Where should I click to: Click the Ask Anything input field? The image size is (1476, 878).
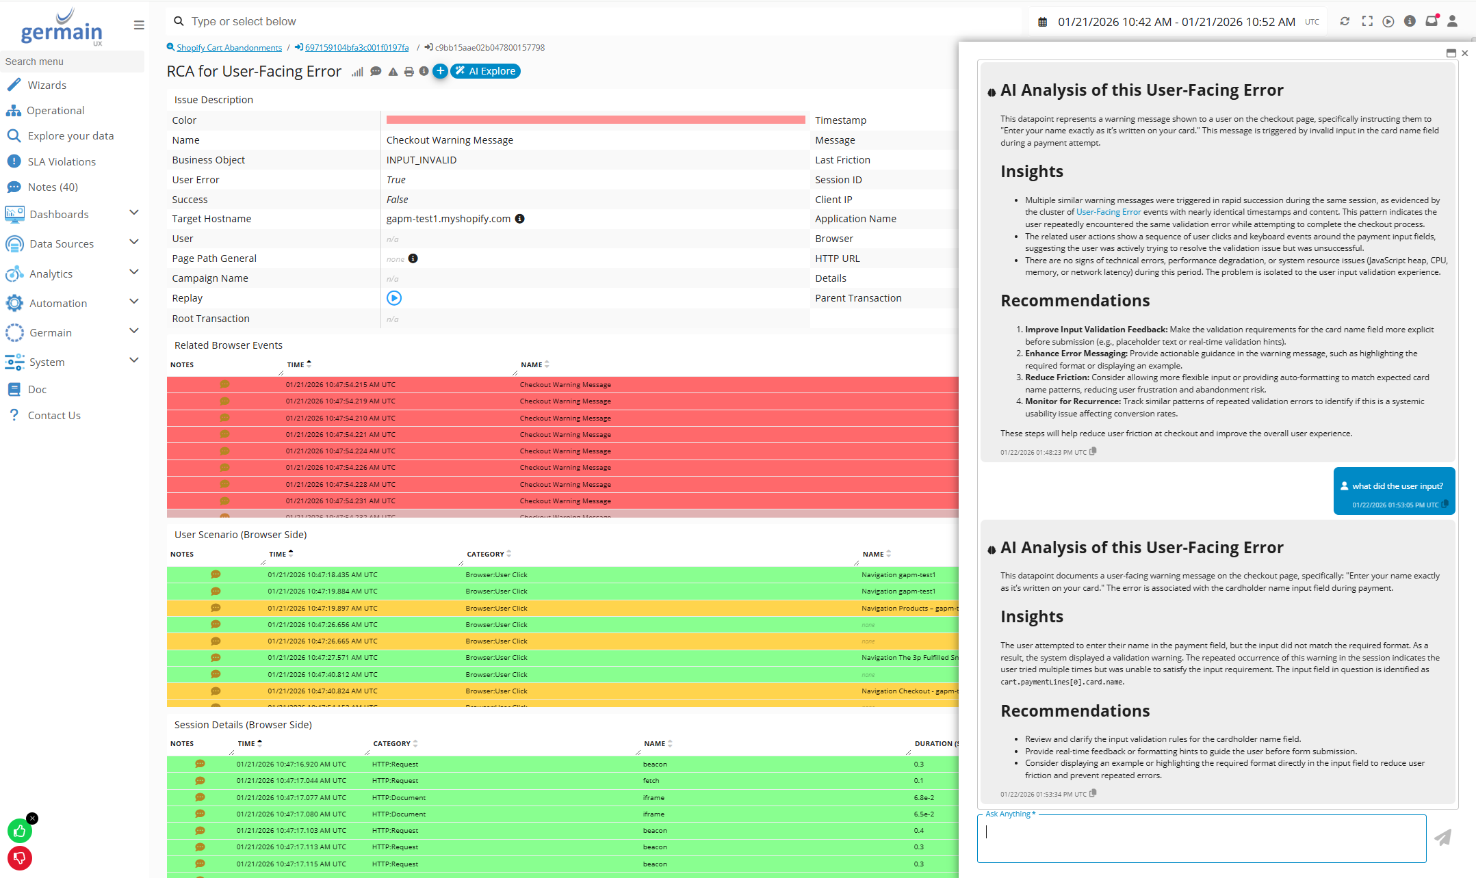(1201, 838)
